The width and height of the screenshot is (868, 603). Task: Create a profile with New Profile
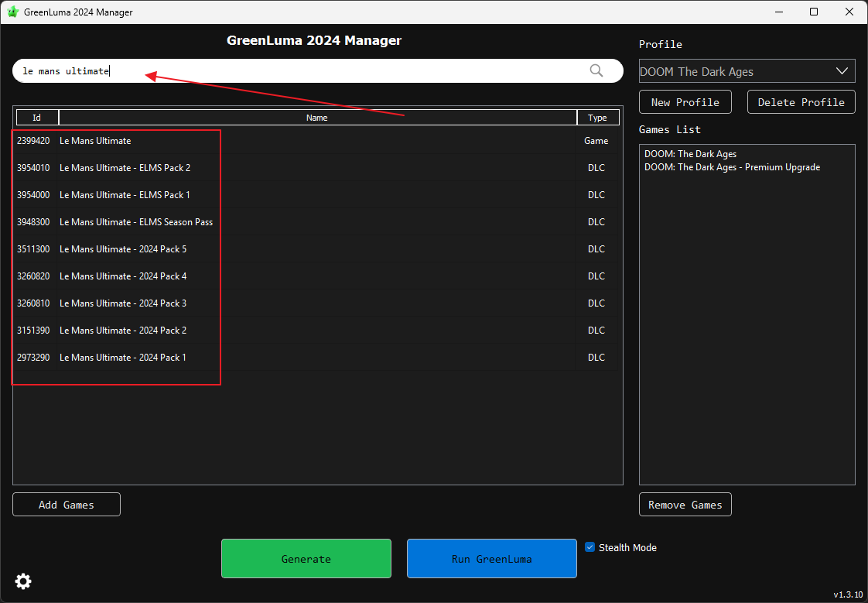(x=685, y=102)
